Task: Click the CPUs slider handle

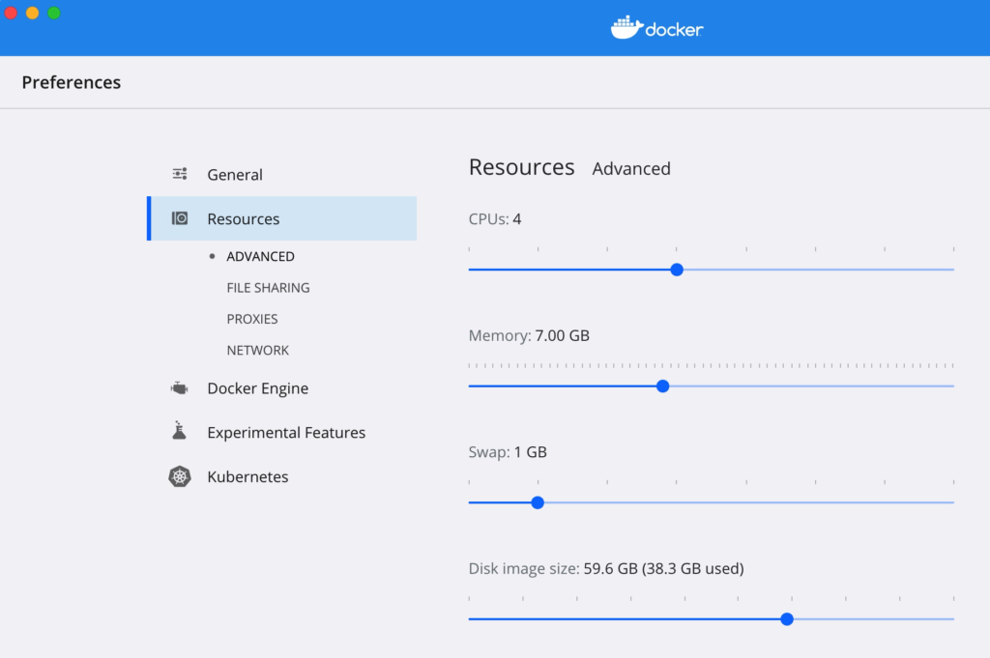Action: click(677, 270)
